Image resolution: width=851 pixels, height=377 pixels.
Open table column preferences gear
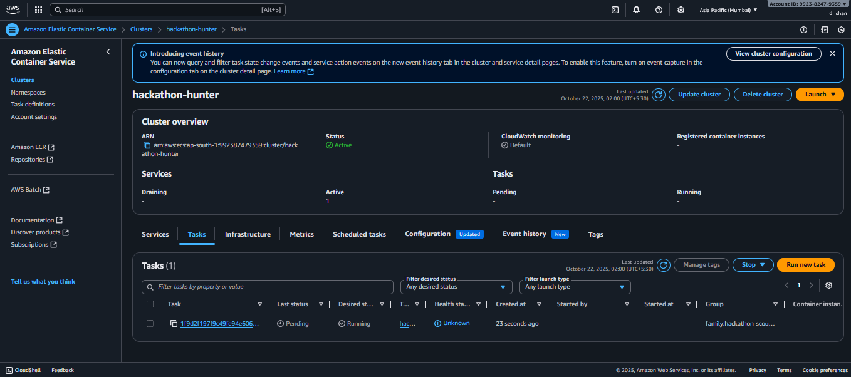pos(828,285)
